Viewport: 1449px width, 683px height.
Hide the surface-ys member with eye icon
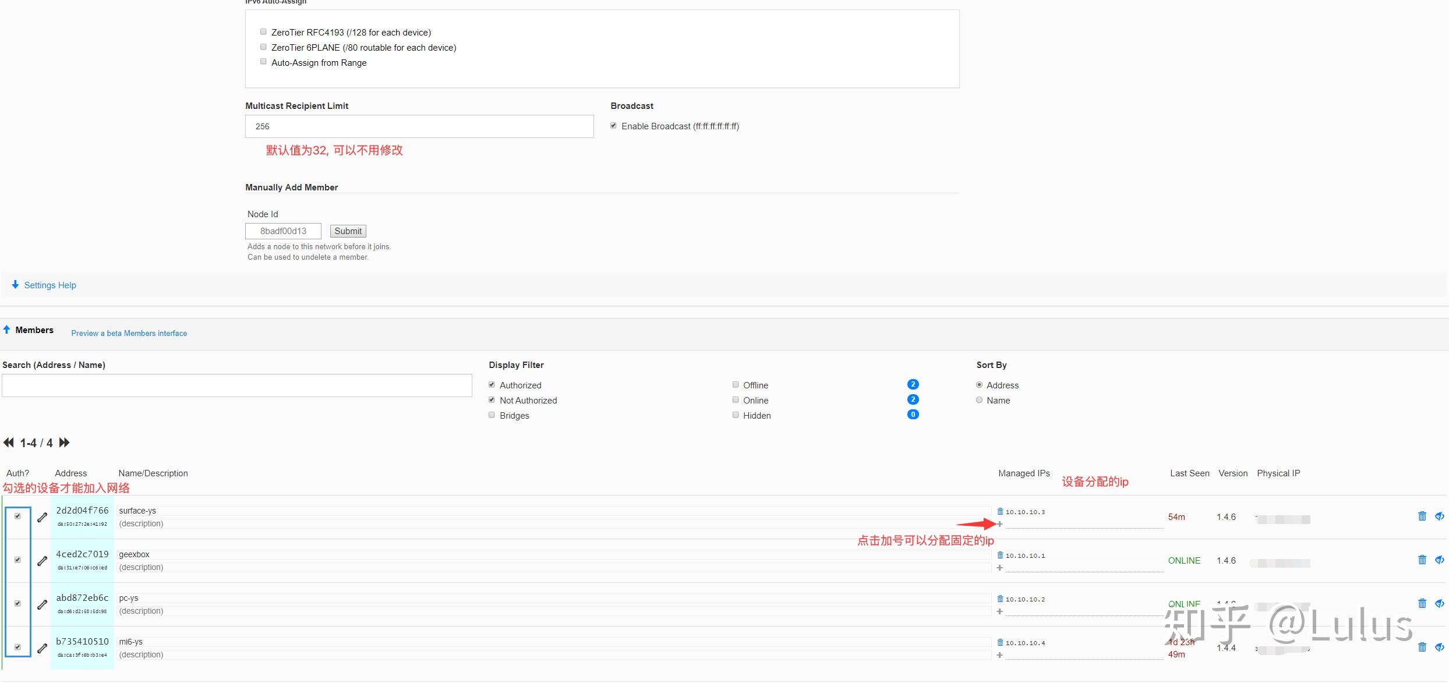(1439, 516)
